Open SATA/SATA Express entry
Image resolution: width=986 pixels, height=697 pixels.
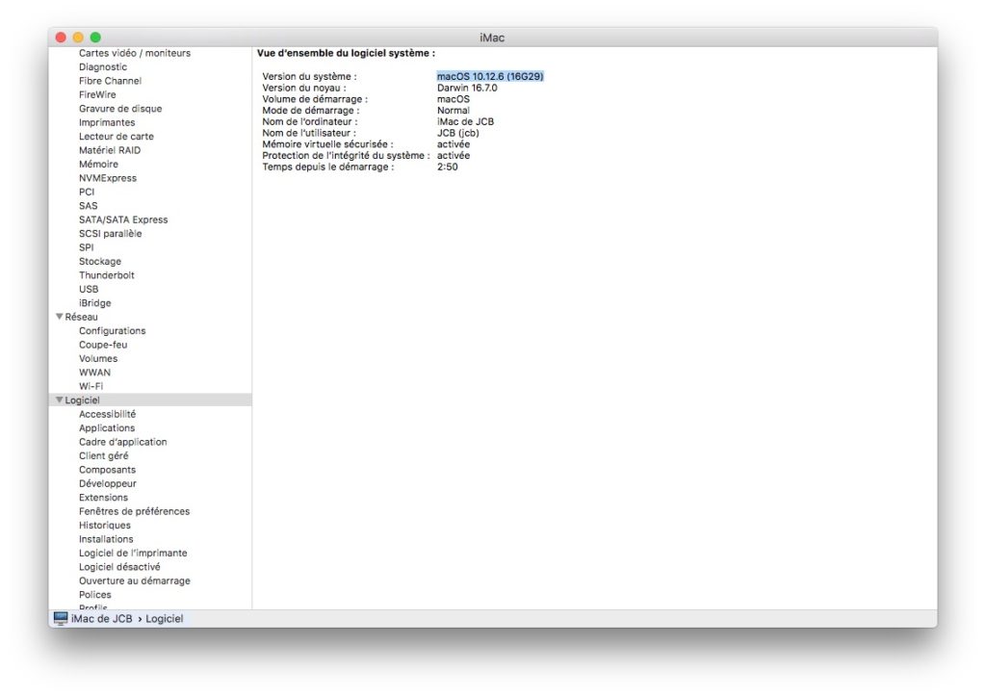coord(123,219)
